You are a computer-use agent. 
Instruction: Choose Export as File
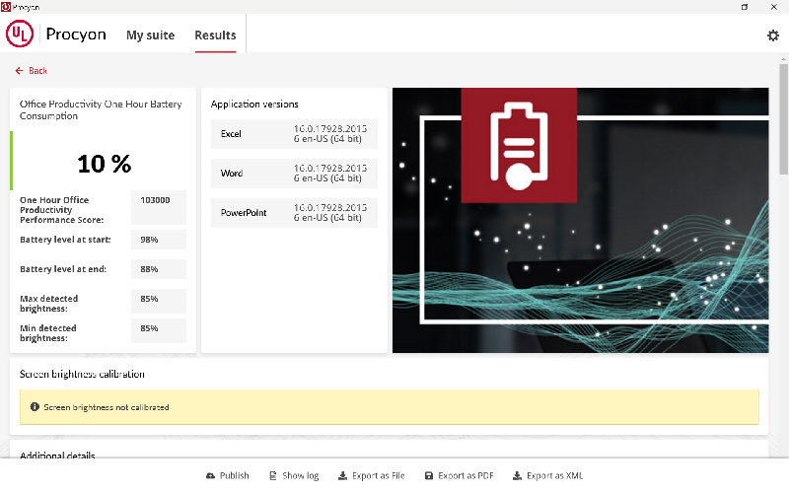tap(372, 475)
